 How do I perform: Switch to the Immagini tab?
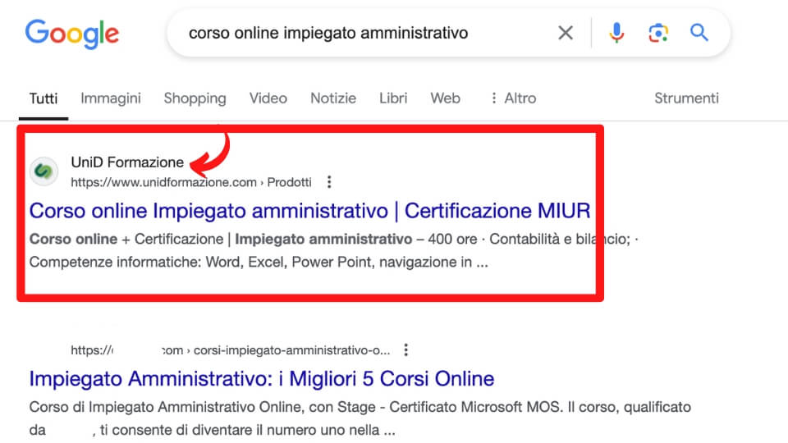(111, 98)
